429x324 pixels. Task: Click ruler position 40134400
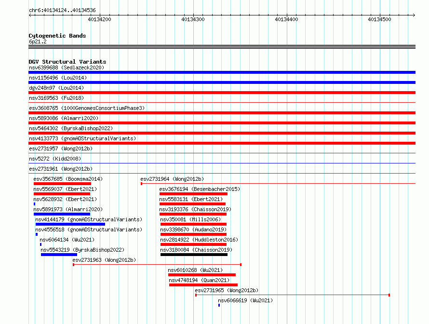[x=286, y=19]
